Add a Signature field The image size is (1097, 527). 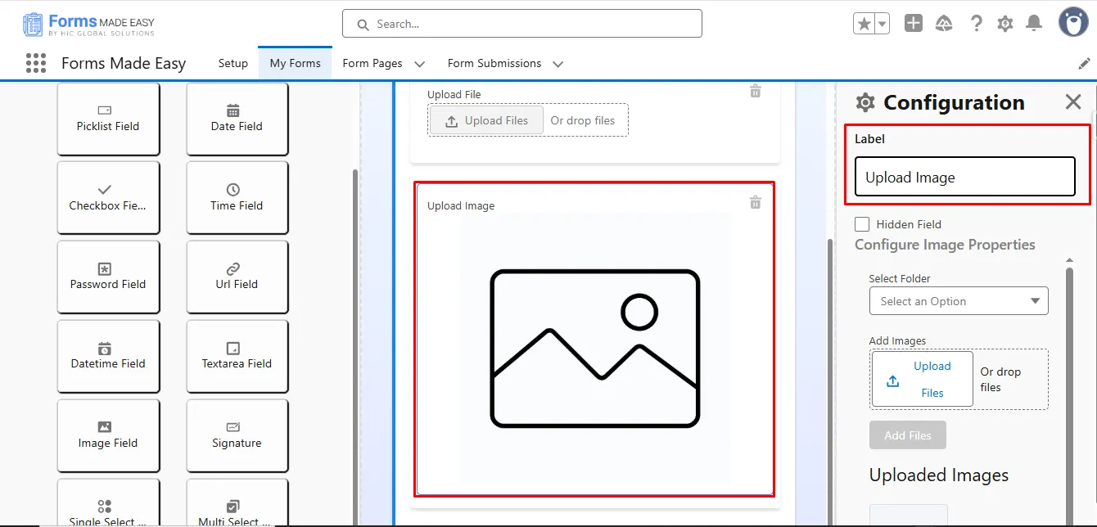(x=237, y=435)
